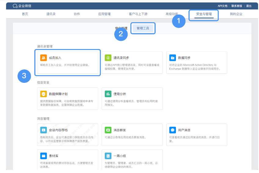Viewport: 259px width, 173px height.
Task: Click the blue 用户消息 chat icon
Action: coord(173,130)
